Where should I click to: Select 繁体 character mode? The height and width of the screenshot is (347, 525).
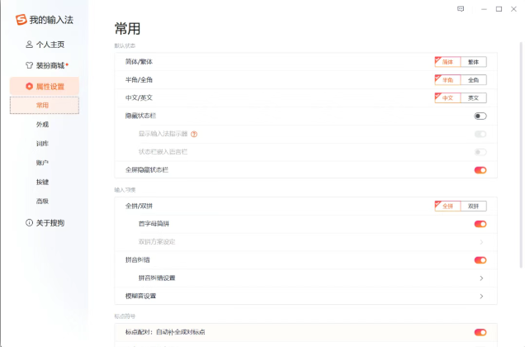point(474,62)
